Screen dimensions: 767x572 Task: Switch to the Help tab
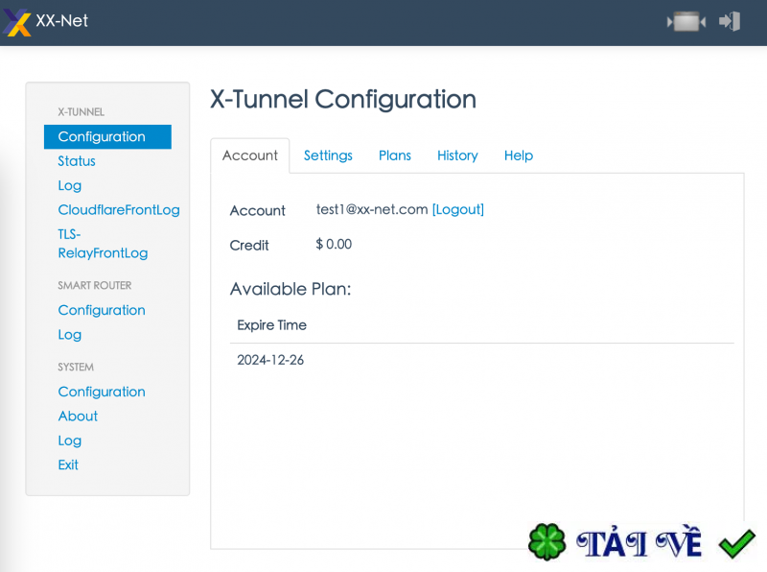519,155
